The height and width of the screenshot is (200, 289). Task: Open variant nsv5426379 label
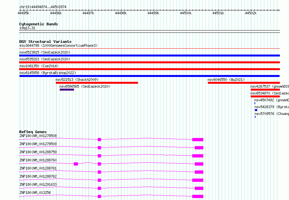272,107
